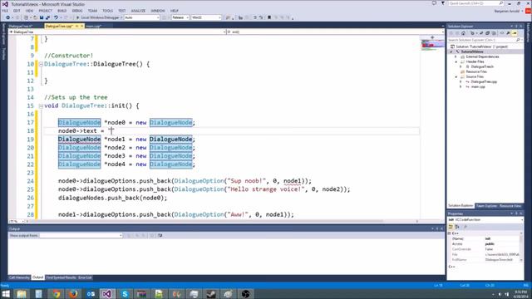Expand the External Dependencies node
The height and width of the screenshot is (299, 532).
point(456,57)
